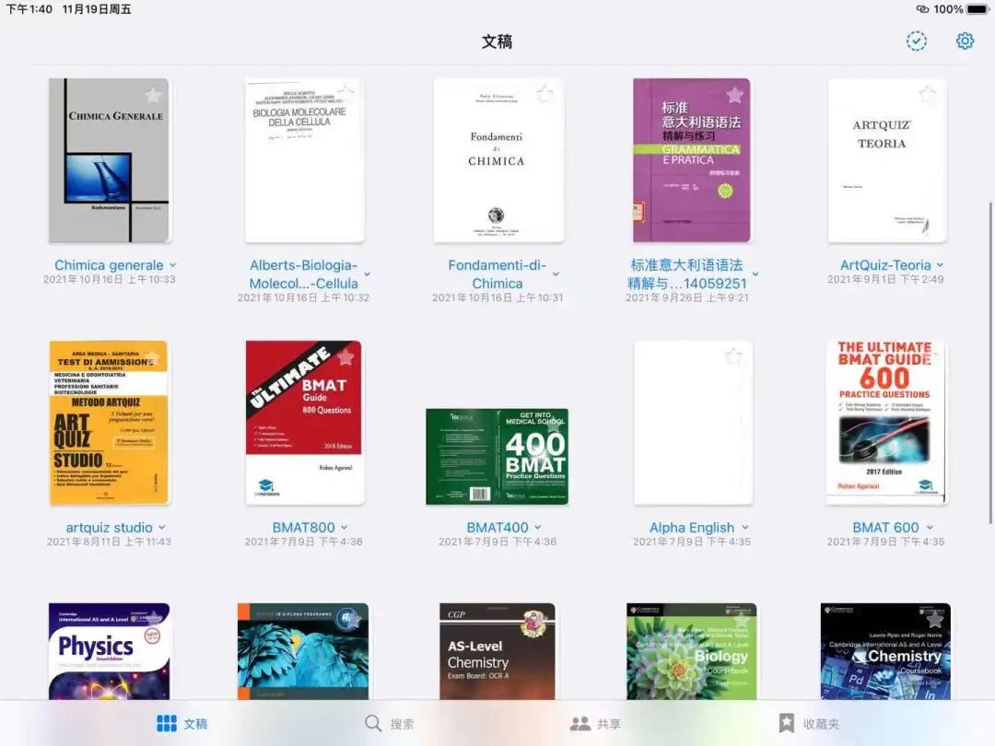The height and width of the screenshot is (746, 995).
Task: Open the blue feather-patterned book cover
Action: [x=303, y=651]
